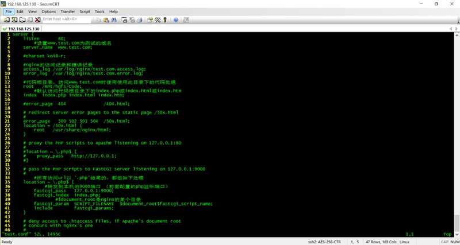Open the Connect session manager toolbar icon

[x=6, y=20]
